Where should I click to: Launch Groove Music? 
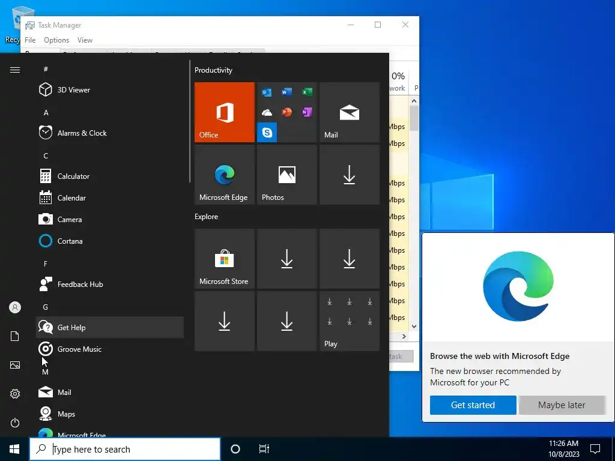110,349
